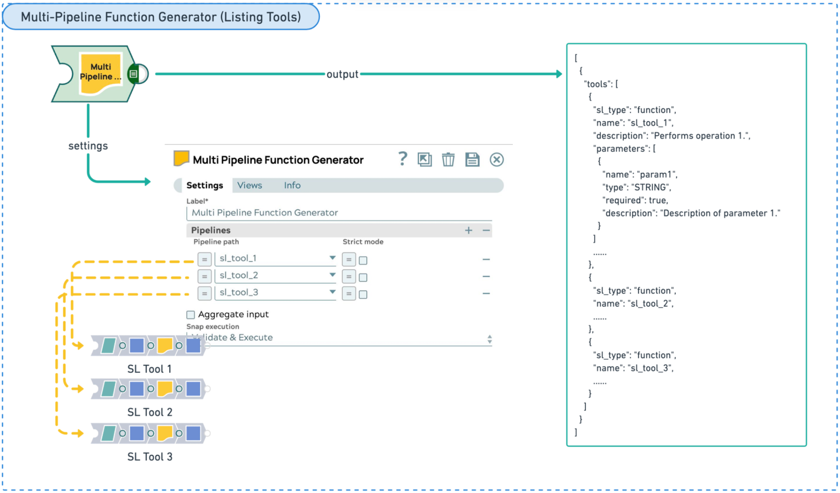Switch to the Info tab
This screenshot has width=840, height=493.
292,185
